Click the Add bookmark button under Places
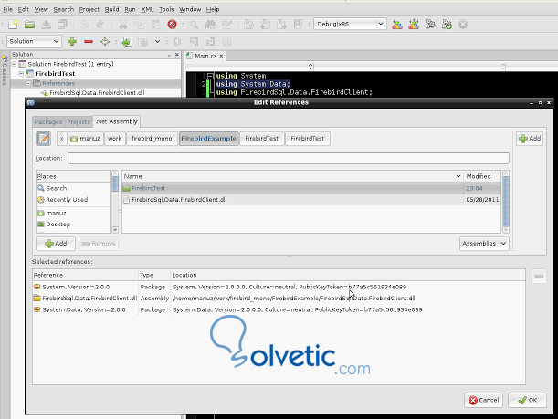Image resolution: width=558 pixels, height=419 pixels. click(x=56, y=244)
